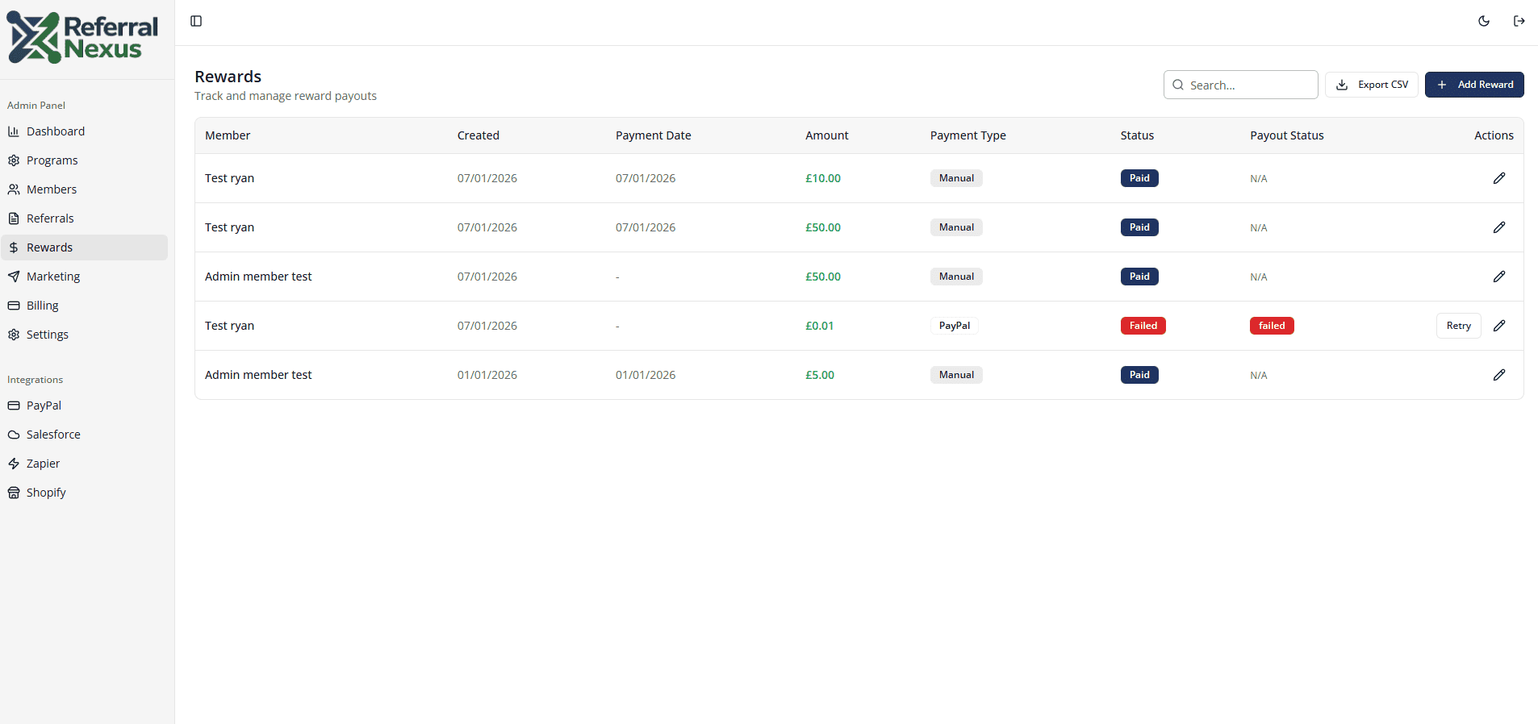Edit the £50.00 Admin member test reward
This screenshot has width=1538, height=724.
[1499, 277]
